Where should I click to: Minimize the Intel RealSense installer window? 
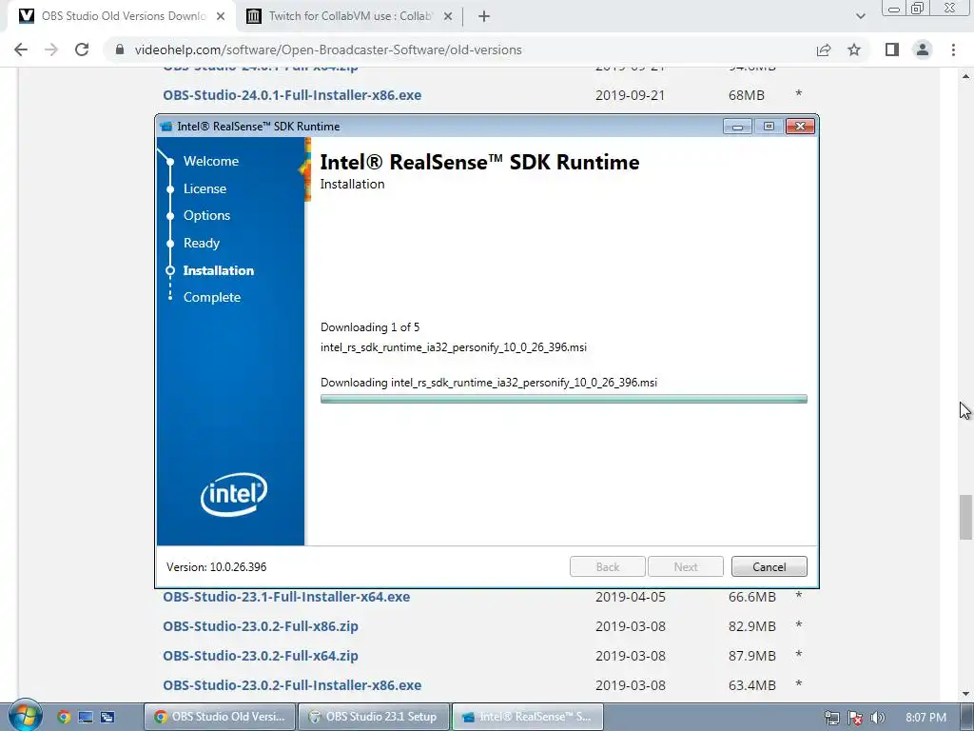(x=737, y=127)
